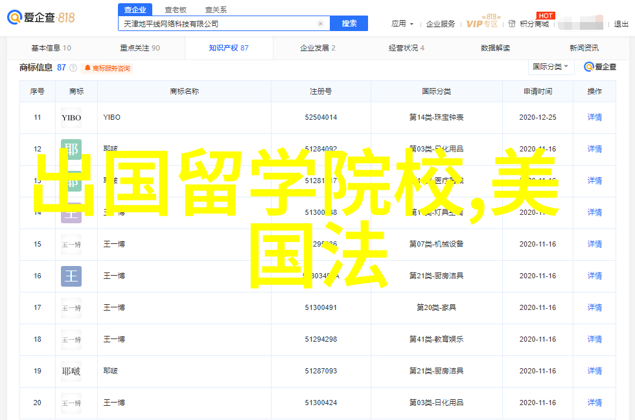Image resolution: width=635 pixels, height=420 pixels.
Task: Click the help question icon beside 商标信息
Action: [x=73, y=68]
